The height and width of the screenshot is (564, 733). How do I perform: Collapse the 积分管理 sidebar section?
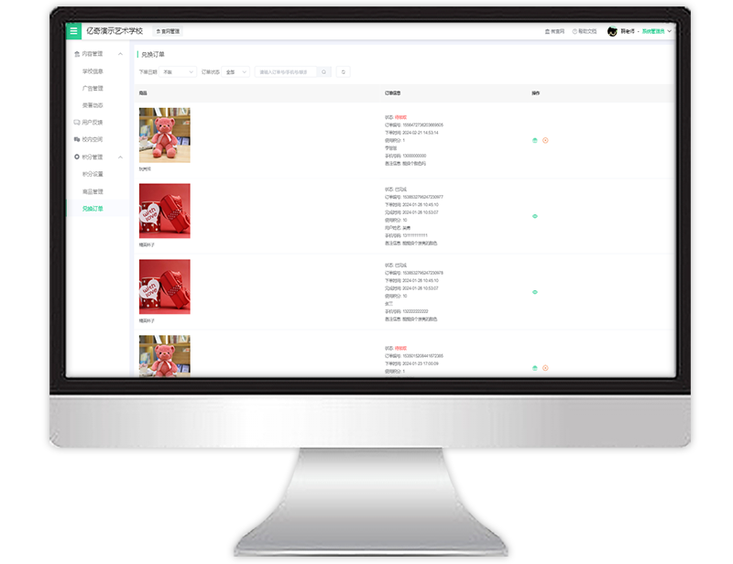121,157
